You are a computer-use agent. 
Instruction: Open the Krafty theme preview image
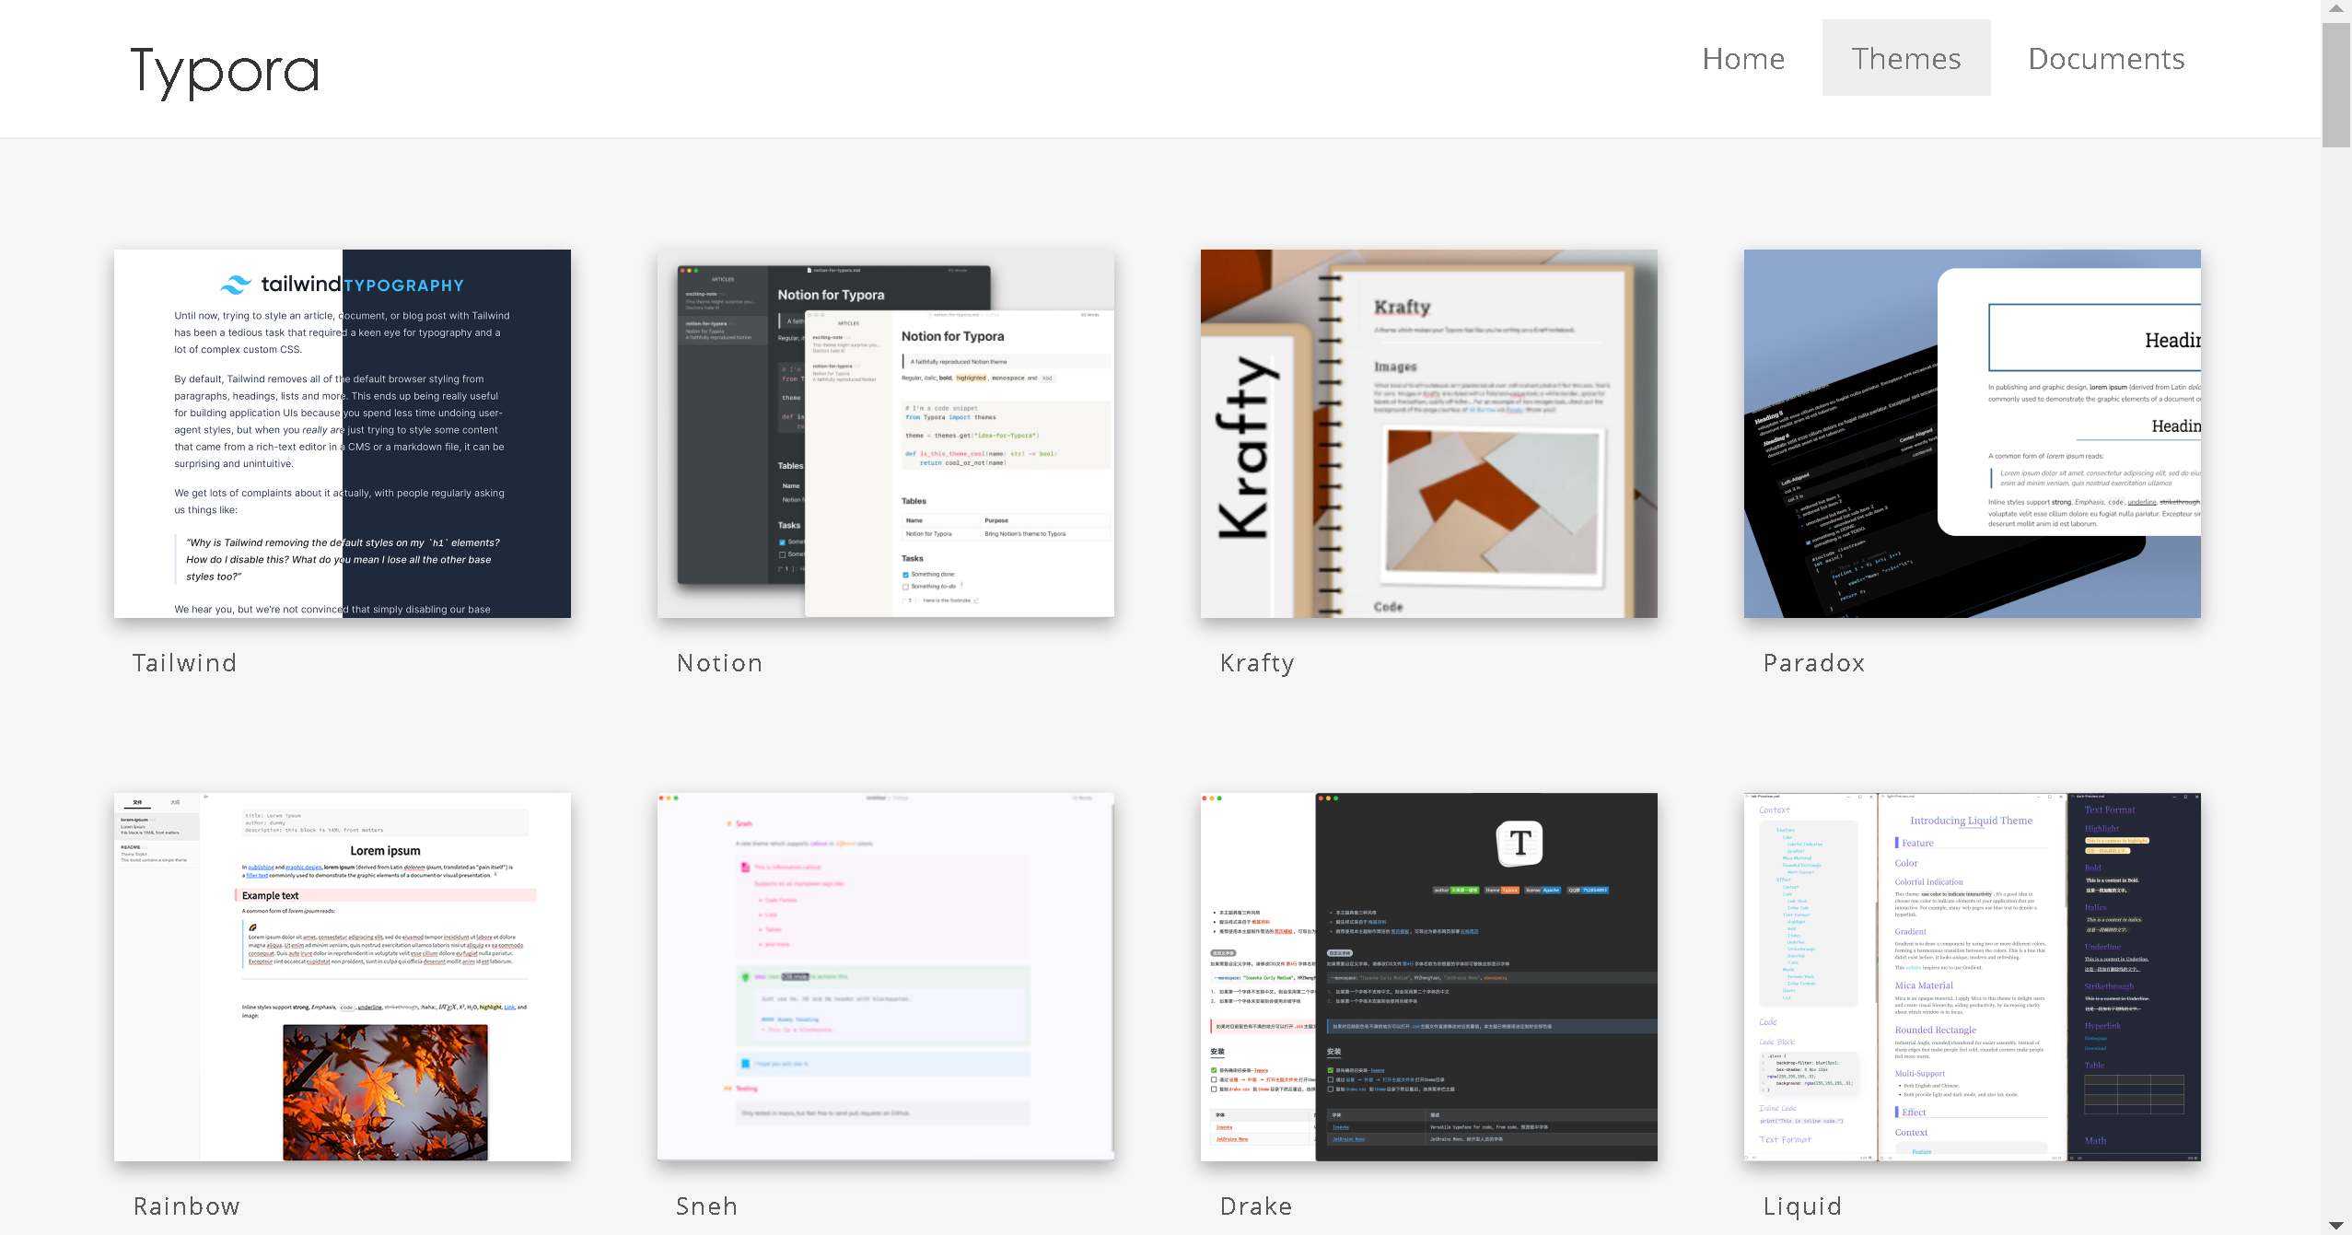pos(1428,433)
